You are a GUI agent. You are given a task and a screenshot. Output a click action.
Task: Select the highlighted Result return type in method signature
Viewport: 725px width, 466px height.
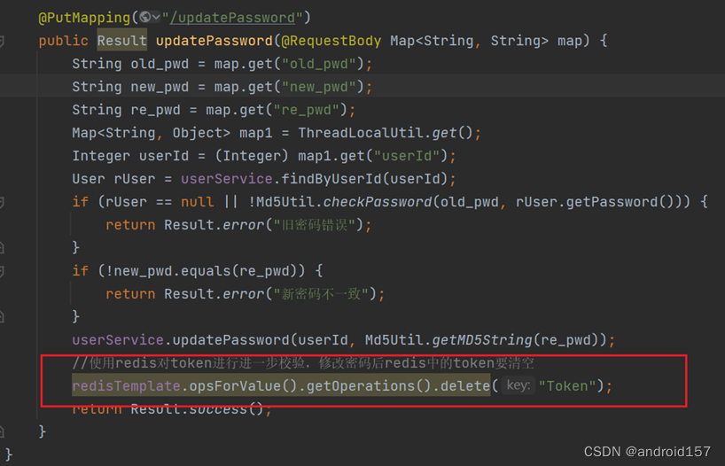coord(122,41)
